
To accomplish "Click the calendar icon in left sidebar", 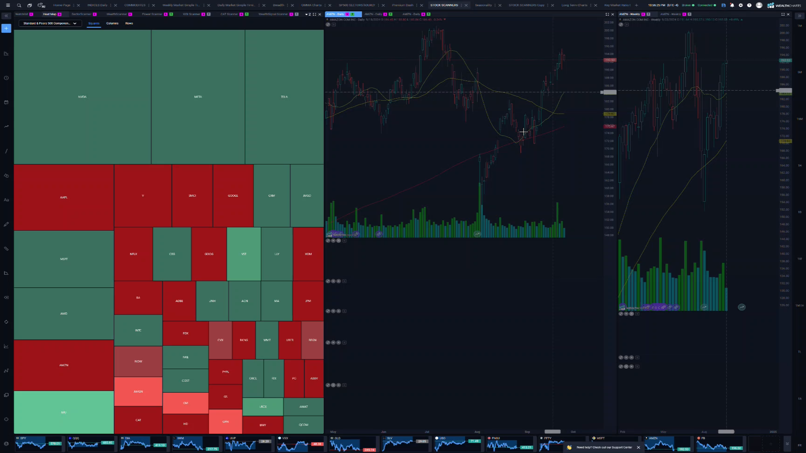I will click(6, 102).
